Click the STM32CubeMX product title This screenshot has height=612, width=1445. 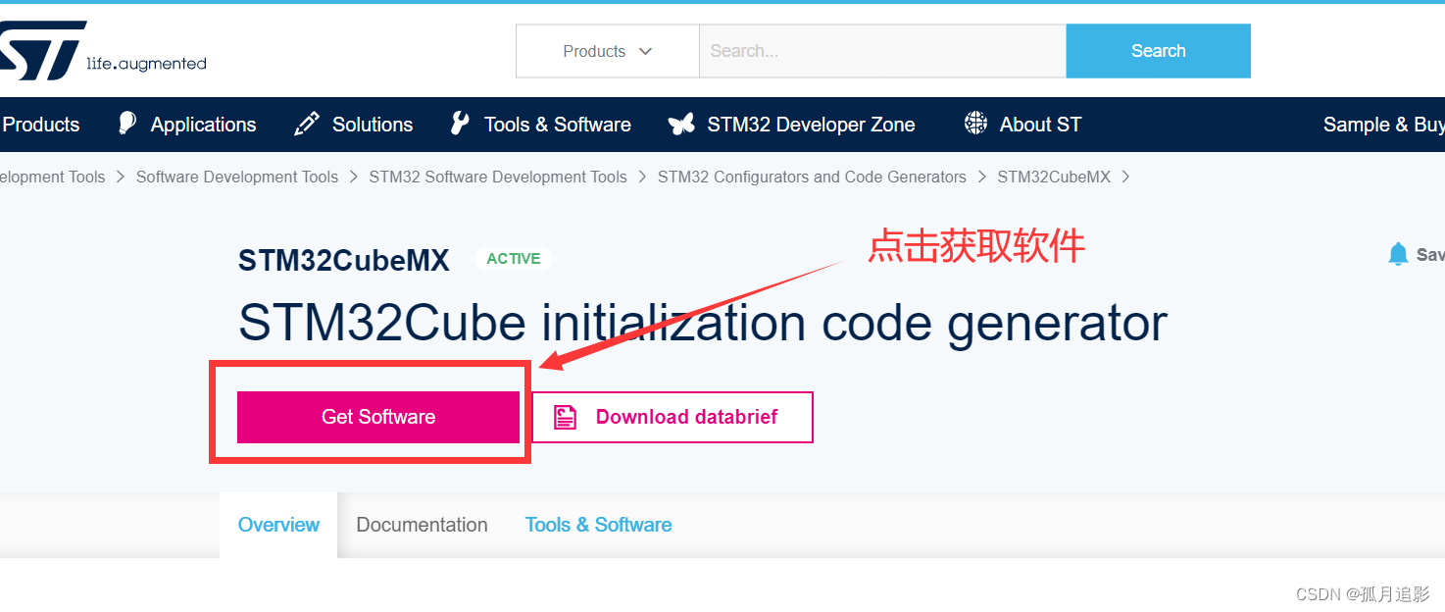point(344,260)
